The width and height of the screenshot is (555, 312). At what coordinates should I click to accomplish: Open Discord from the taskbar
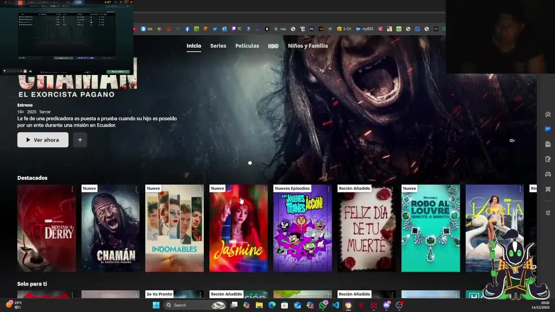387,305
